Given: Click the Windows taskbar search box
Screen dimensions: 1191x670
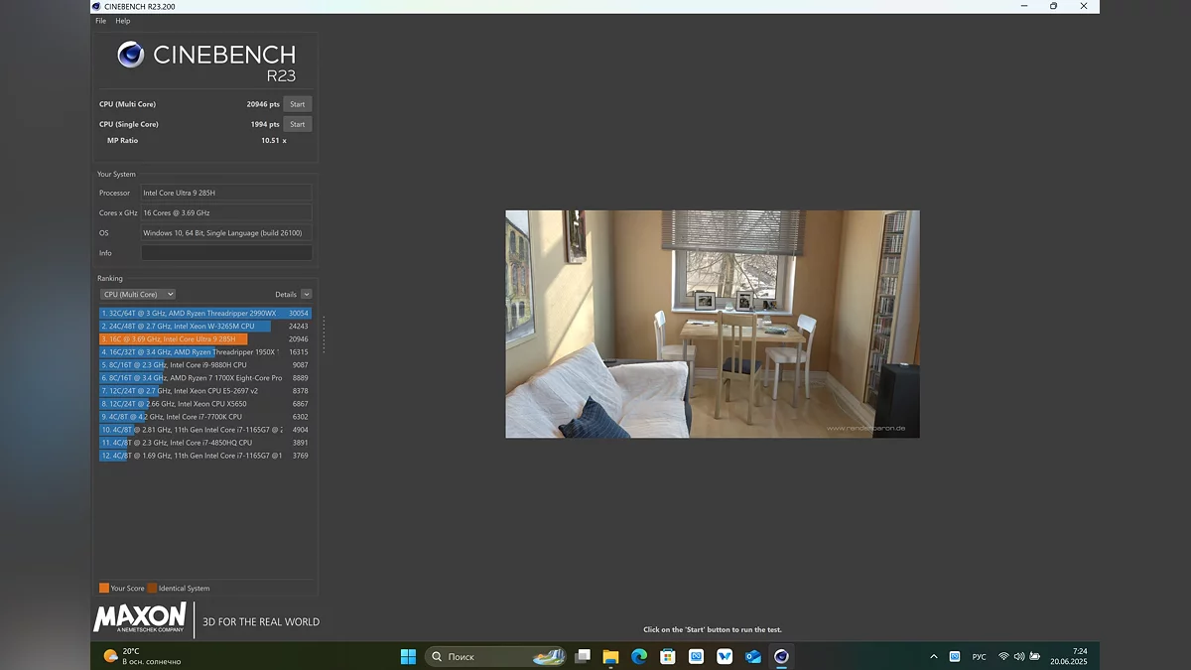Looking at the screenshot, I should 486,656.
